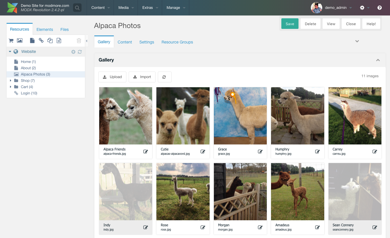Click the '11 images' count text
This screenshot has width=390, height=238.
click(370, 76)
